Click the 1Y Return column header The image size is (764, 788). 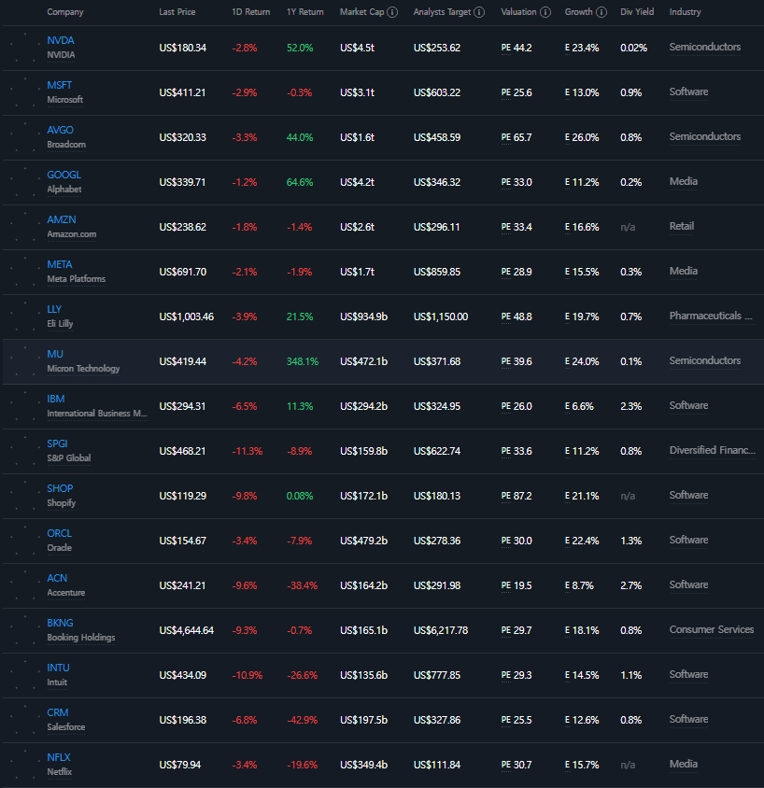tap(305, 12)
